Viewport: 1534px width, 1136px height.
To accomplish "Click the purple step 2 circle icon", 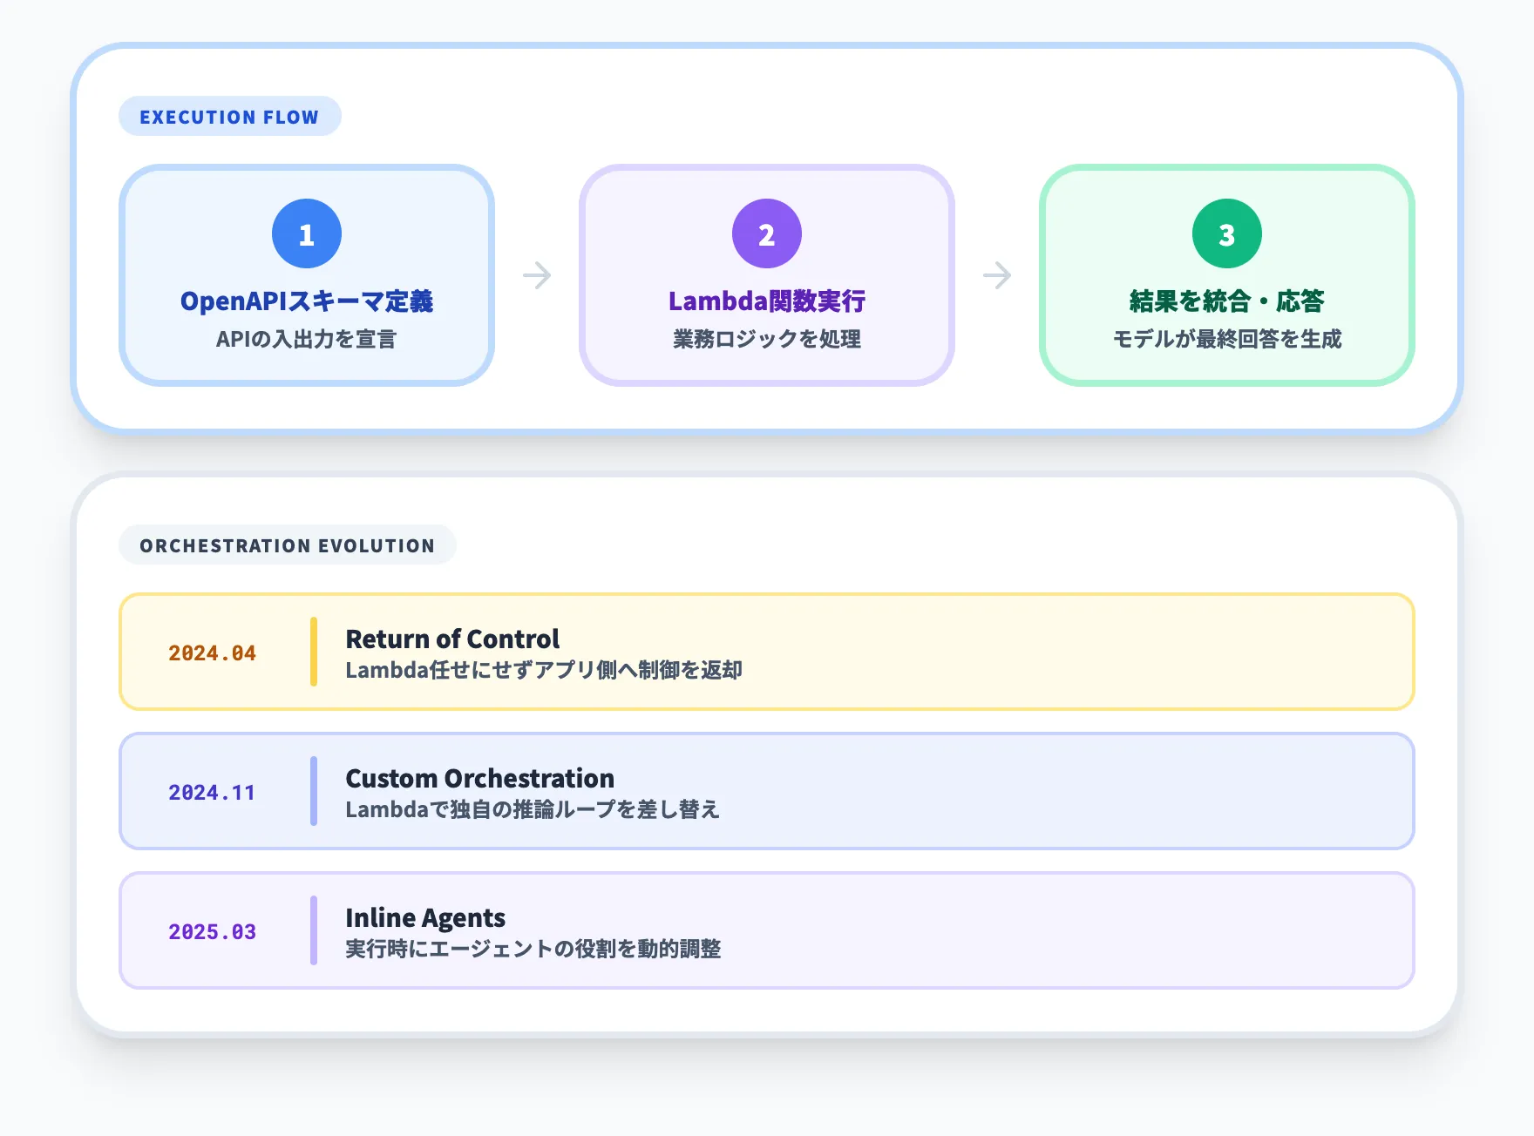I will pyautogui.click(x=766, y=233).
